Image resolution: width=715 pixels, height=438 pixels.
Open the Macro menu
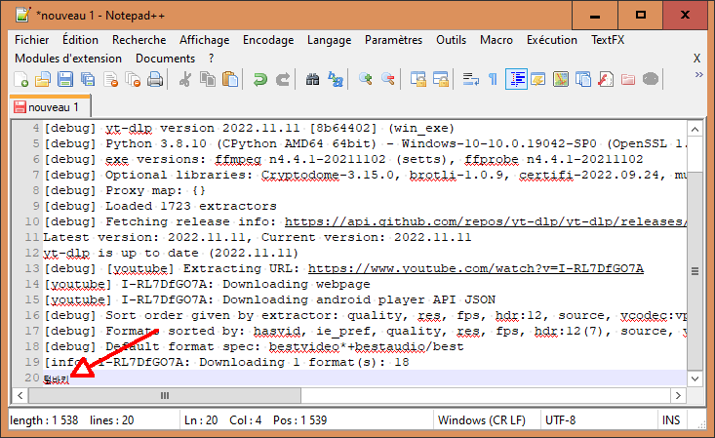click(497, 40)
